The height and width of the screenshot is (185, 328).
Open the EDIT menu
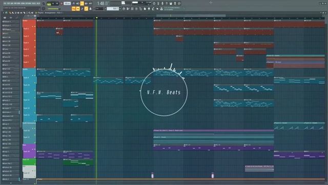(8, 4)
